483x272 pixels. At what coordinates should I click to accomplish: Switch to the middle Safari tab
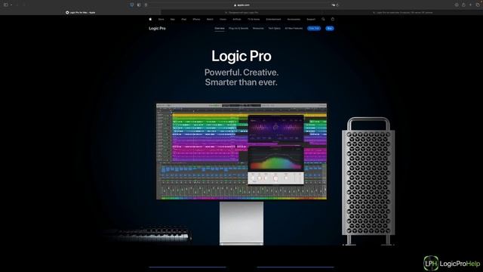(x=241, y=13)
